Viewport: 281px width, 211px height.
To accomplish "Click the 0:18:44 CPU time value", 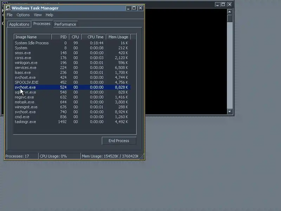I will (97, 43).
